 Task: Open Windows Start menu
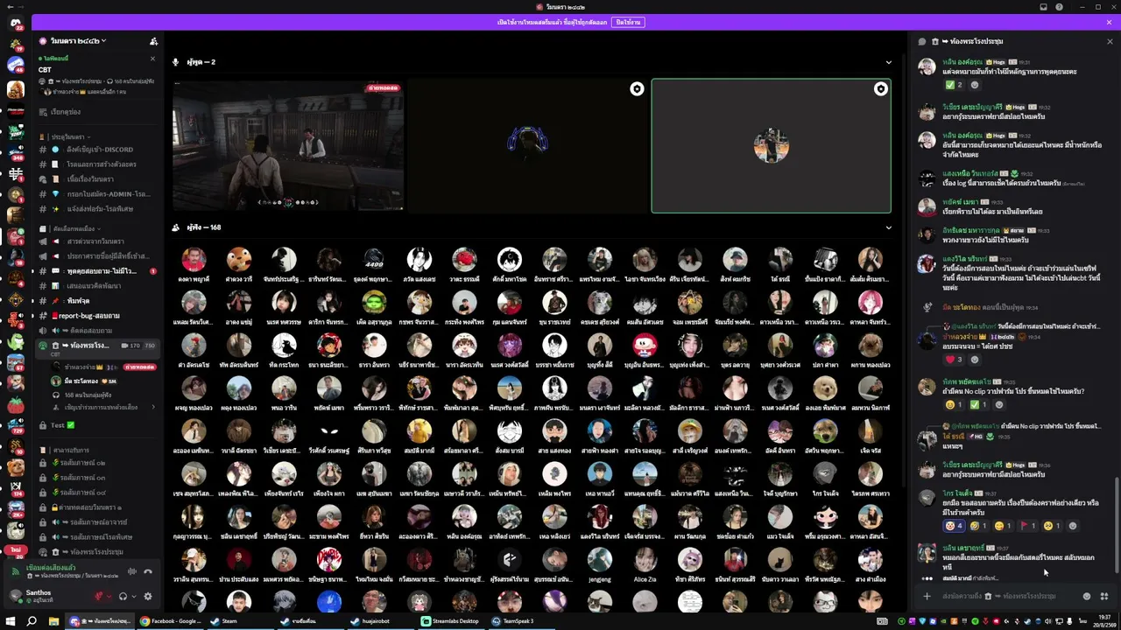11,621
